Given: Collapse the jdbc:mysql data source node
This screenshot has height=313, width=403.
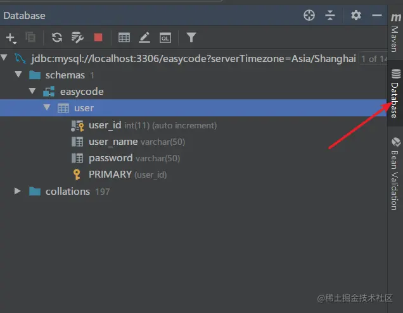Looking at the screenshot, I should (4, 58).
